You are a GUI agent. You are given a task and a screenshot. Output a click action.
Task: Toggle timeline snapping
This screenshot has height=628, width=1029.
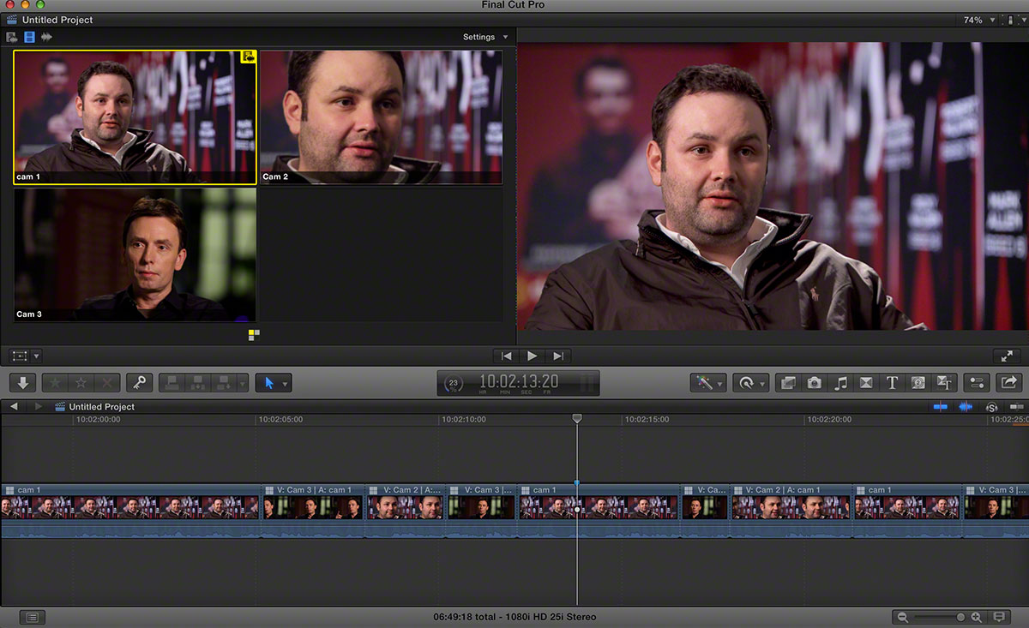1017,407
